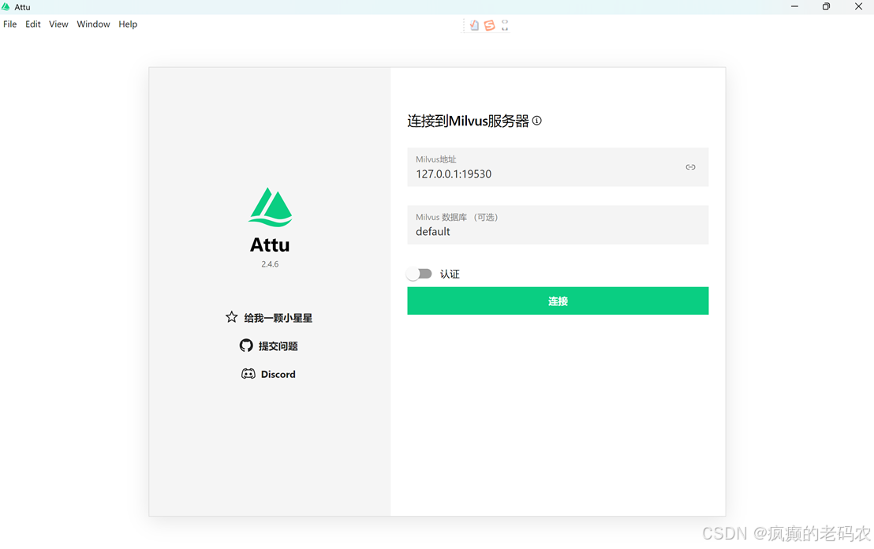Click the Attu title under the logo
This screenshot has height=549, width=874.
pos(270,245)
